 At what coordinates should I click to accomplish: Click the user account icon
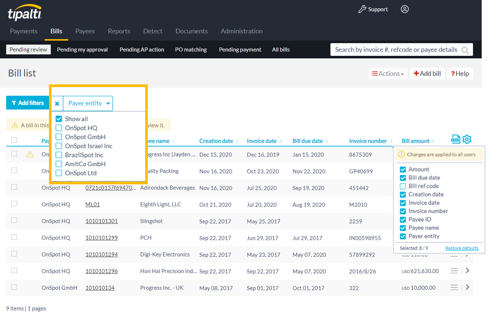tap(405, 9)
